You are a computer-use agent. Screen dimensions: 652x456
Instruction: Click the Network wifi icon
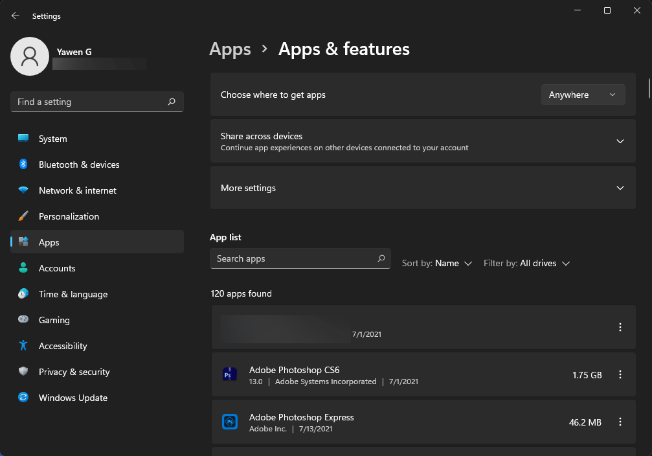(23, 190)
